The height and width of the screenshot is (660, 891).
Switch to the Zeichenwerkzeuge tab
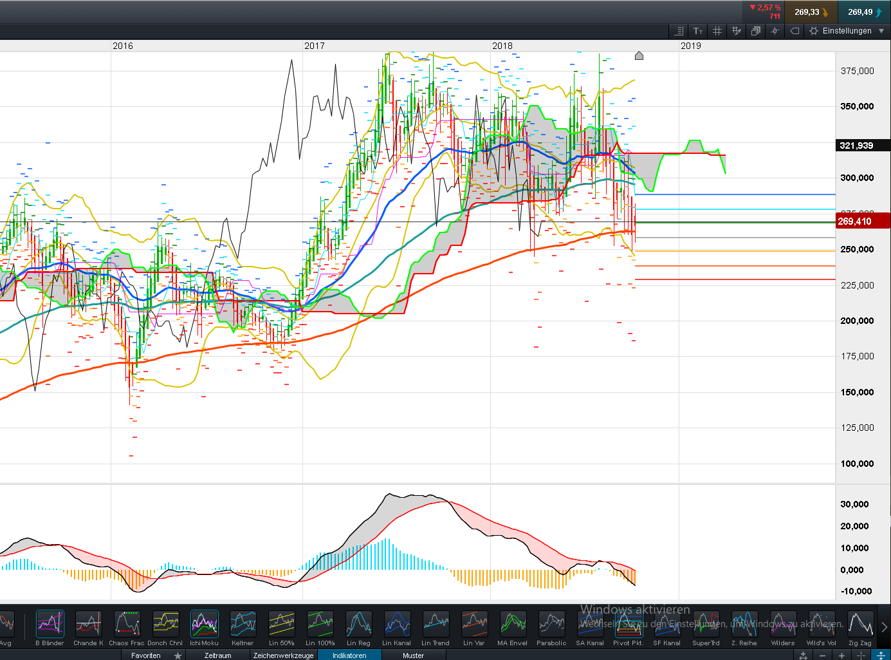click(x=283, y=655)
